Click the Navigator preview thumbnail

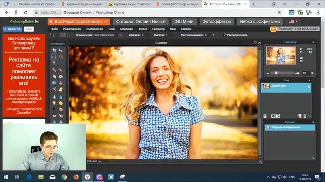click(x=281, y=55)
